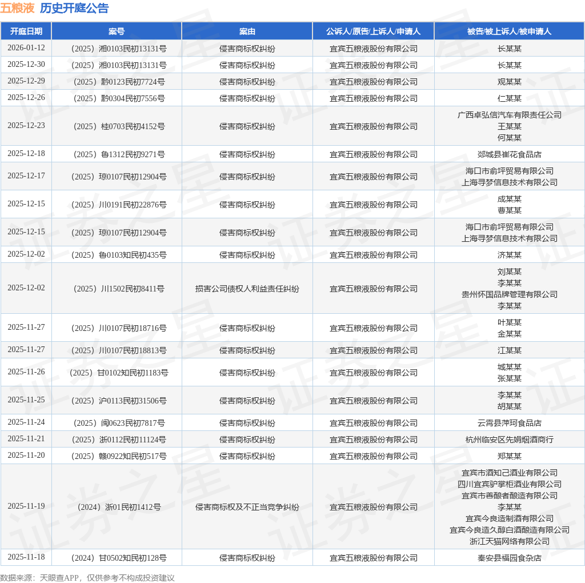
Task: Click defendant 浙江天猫网络有限公司
Action: pyautogui.click(x=509, y=542)
